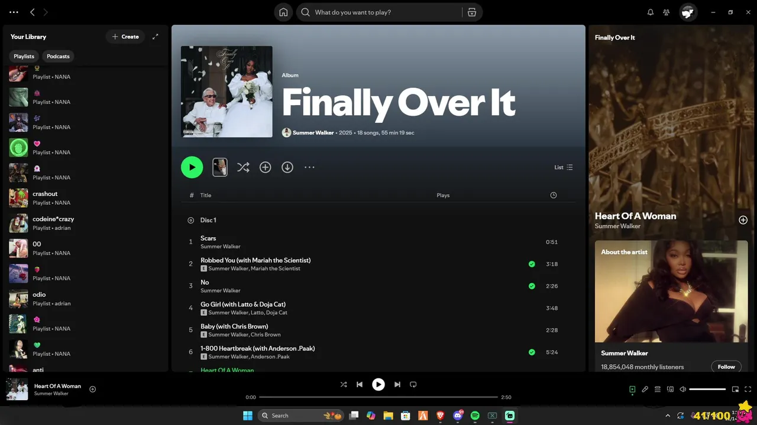This screenshot has width=757, height=425.
Task: Toggle shuffle in the player bar
Action: pos(344,384)
